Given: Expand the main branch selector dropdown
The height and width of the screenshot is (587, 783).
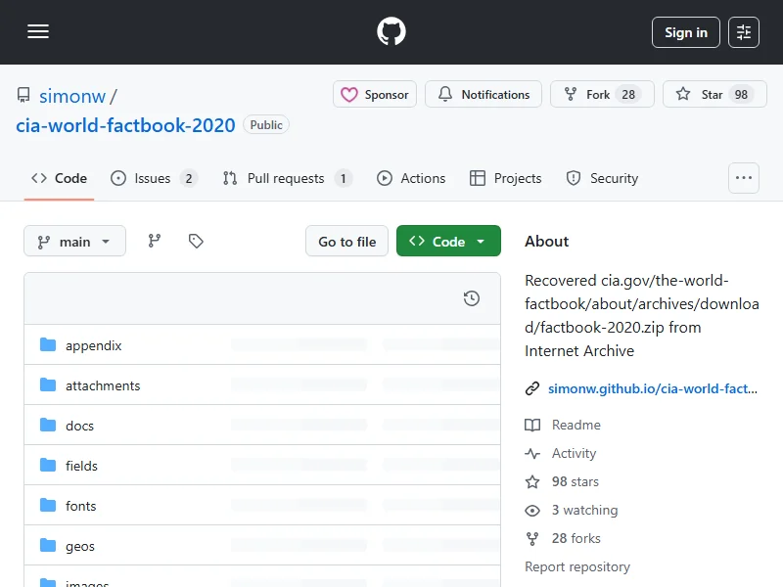Looking at the screenshot, I should (74, 241).
